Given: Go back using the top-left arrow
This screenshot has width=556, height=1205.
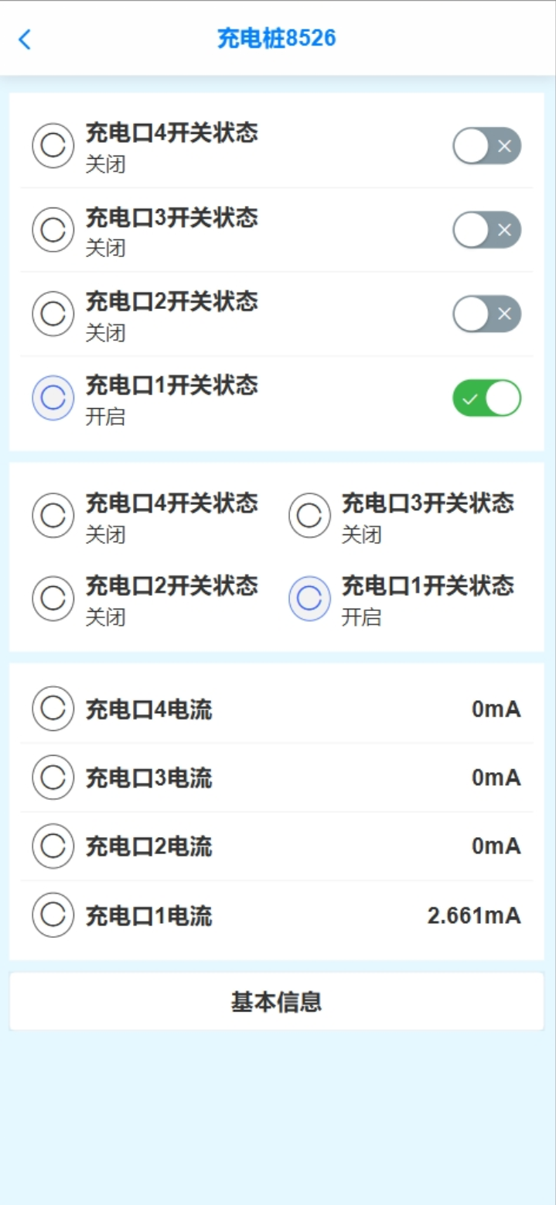Looking at the screenshot, I should click(x=25, y=39).
